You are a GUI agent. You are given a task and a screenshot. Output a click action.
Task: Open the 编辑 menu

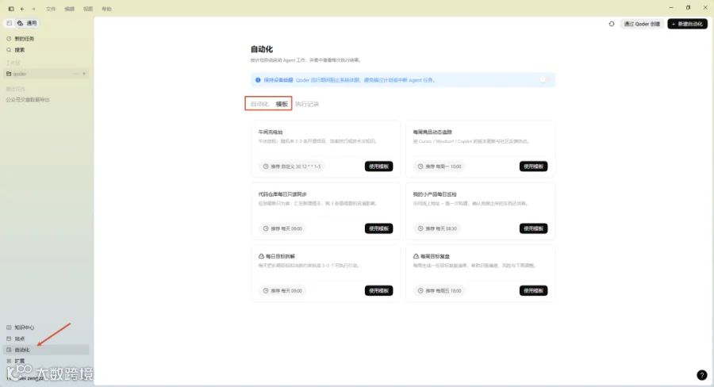[x=69, y=9]
